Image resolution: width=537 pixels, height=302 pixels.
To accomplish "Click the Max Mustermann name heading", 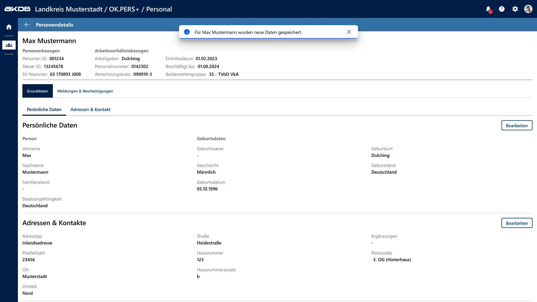I will point(49,41).
